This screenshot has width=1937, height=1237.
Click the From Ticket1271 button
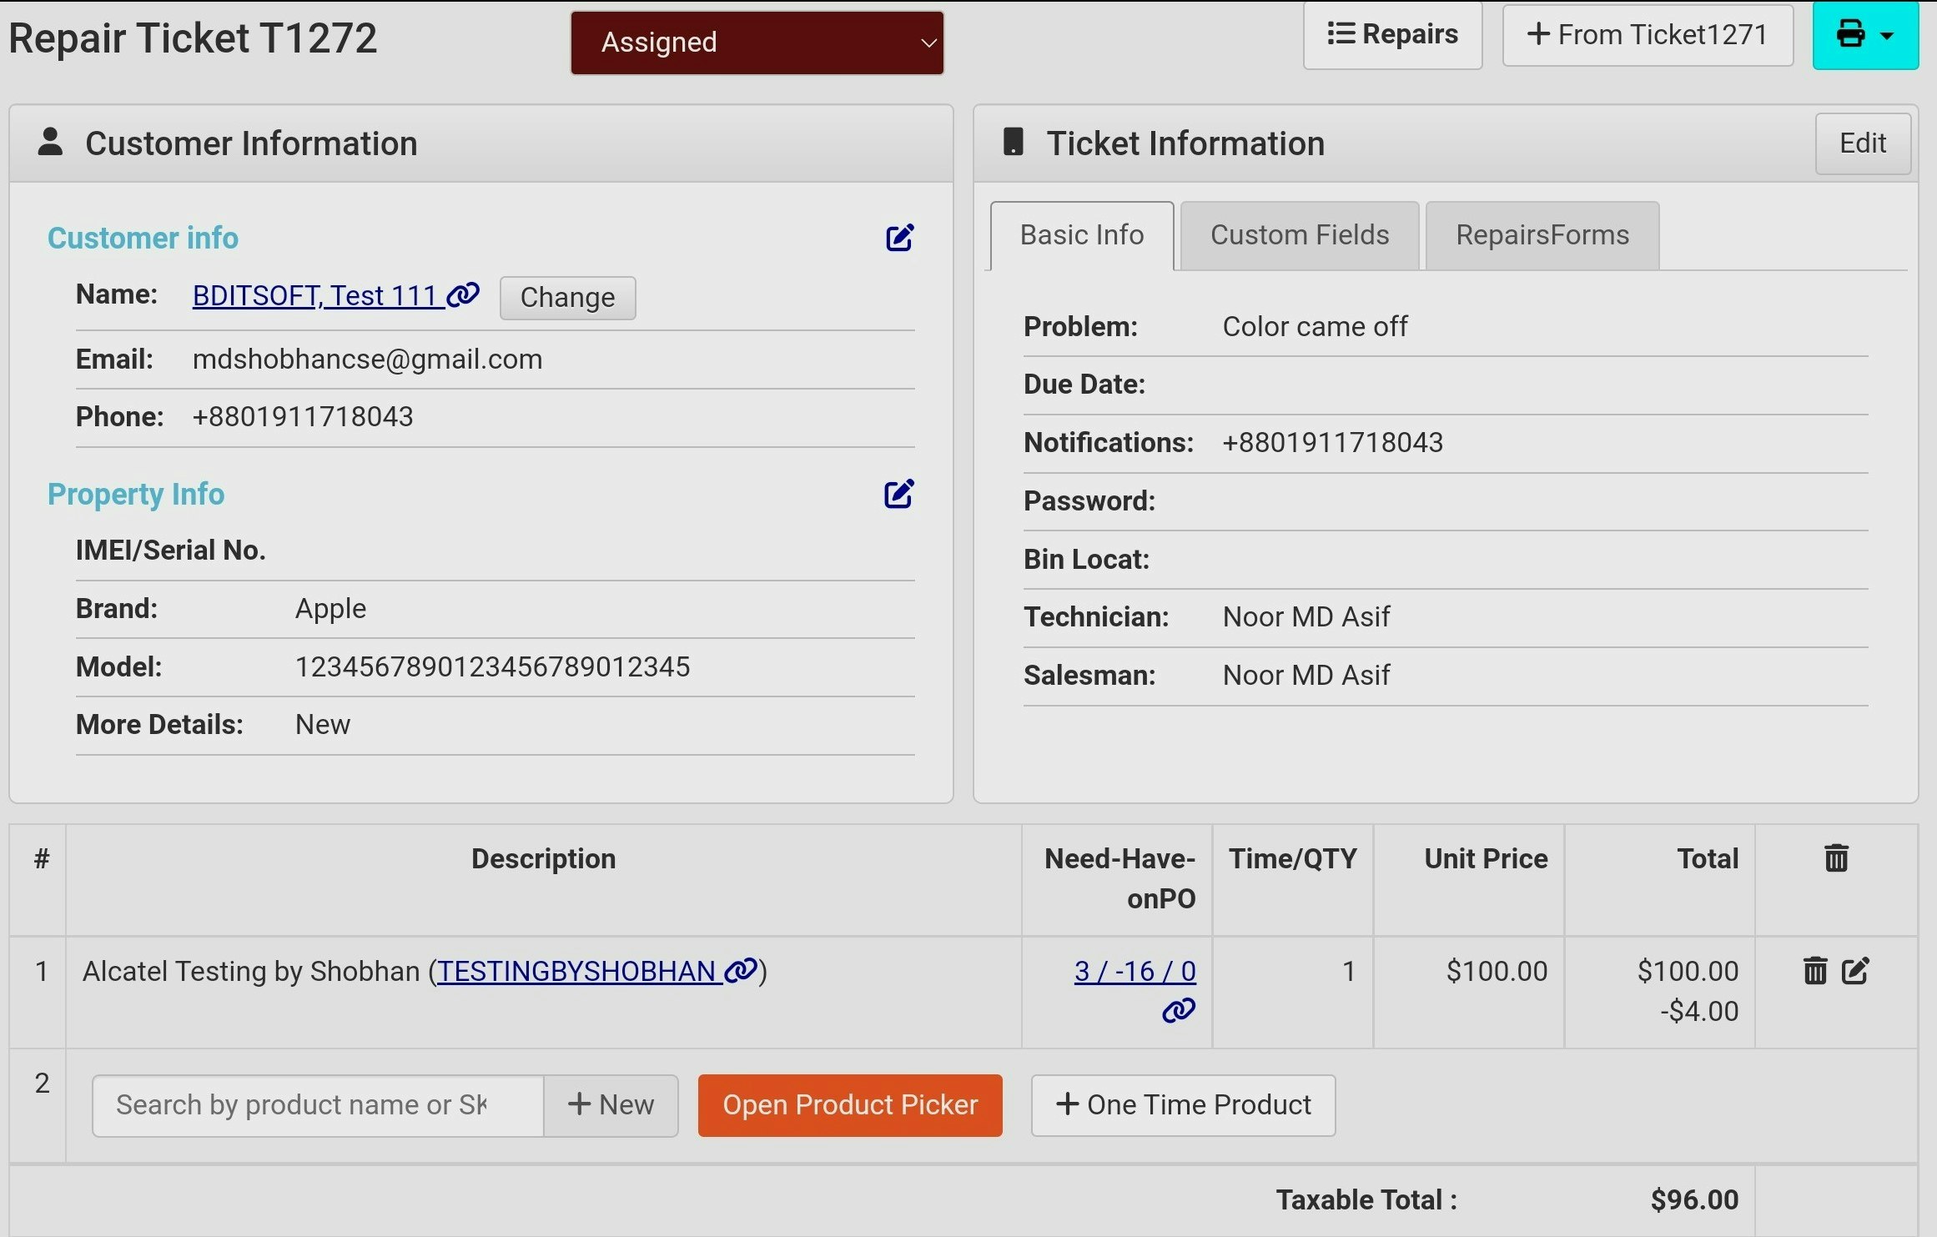1647,35
